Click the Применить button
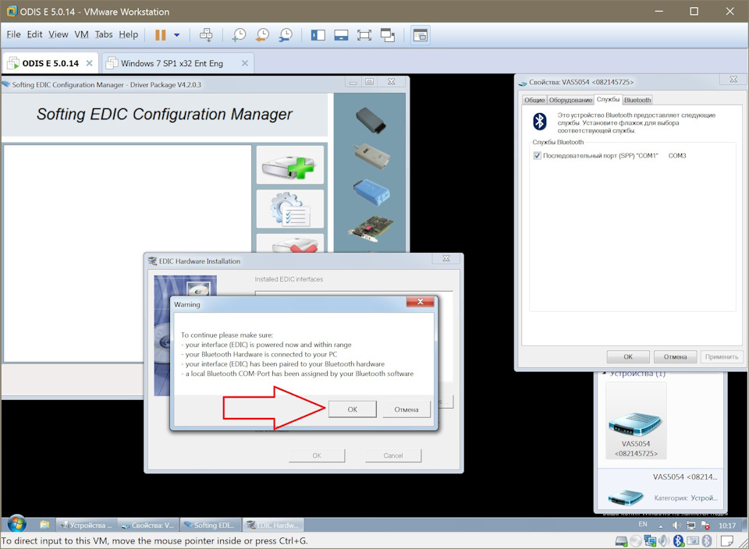The height and width of the screenshot is (549, 749). (721, 356)
